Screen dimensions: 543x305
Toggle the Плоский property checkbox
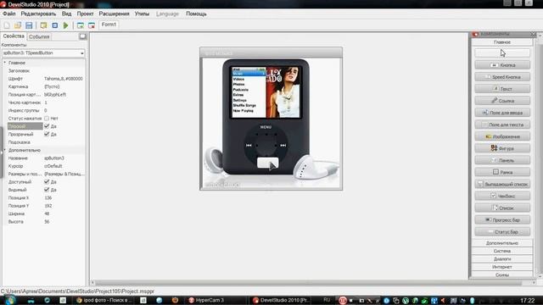47,126
